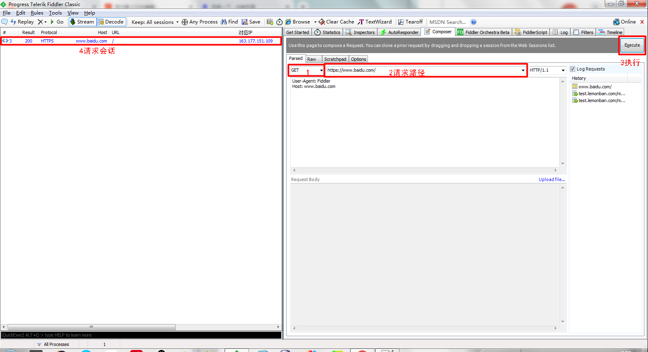
Task: Tearoff the inspectors panel
Action: 410,22
